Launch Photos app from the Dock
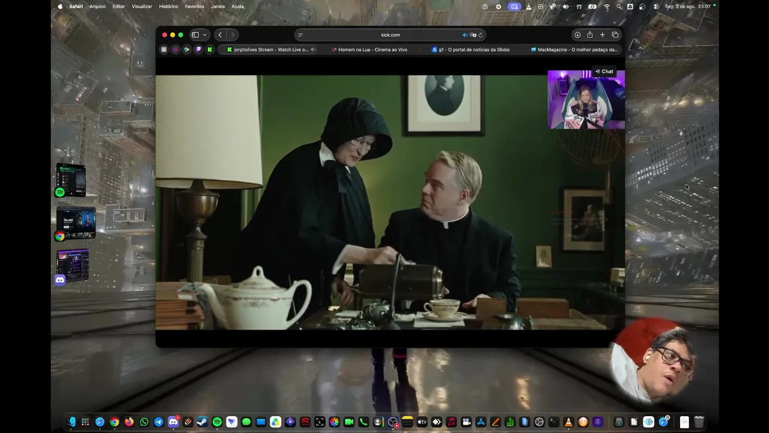Viewport: 769px width, 433px height. click(334, 422)
